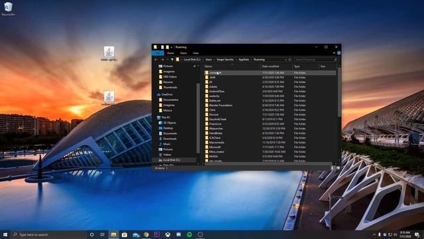This screenshot has width=424, height=239.
Task: Open Microsoft Store from the taskbar
Action: pyautogui.click(x=125, y=234)
